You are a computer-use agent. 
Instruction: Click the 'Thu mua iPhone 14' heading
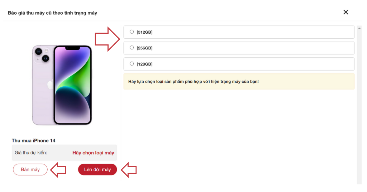34,140
